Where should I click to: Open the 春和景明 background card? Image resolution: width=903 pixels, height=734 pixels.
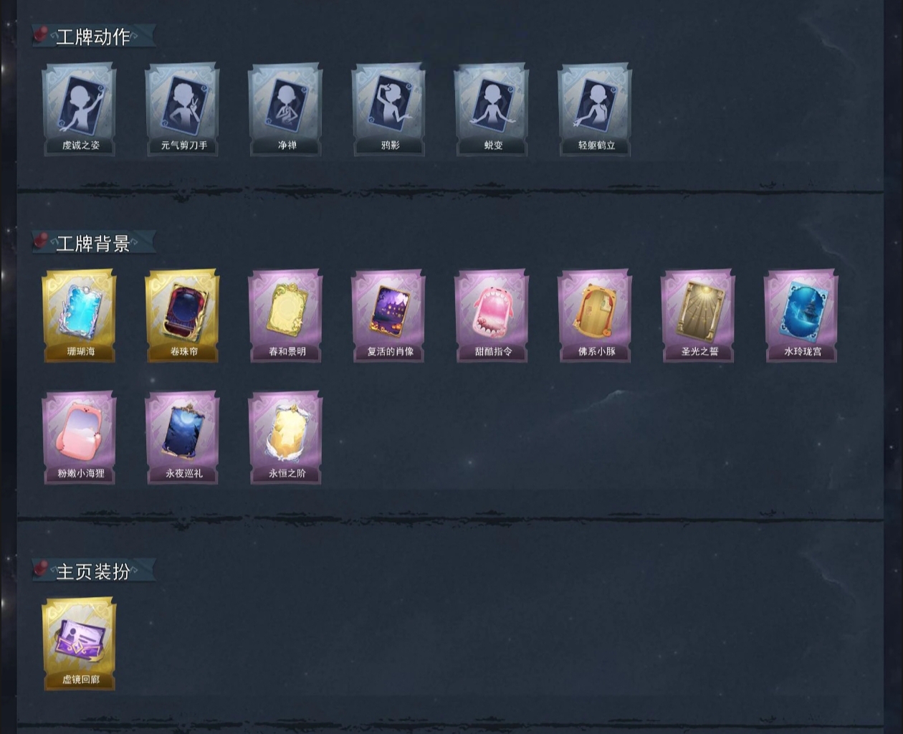tap(285, 315)
